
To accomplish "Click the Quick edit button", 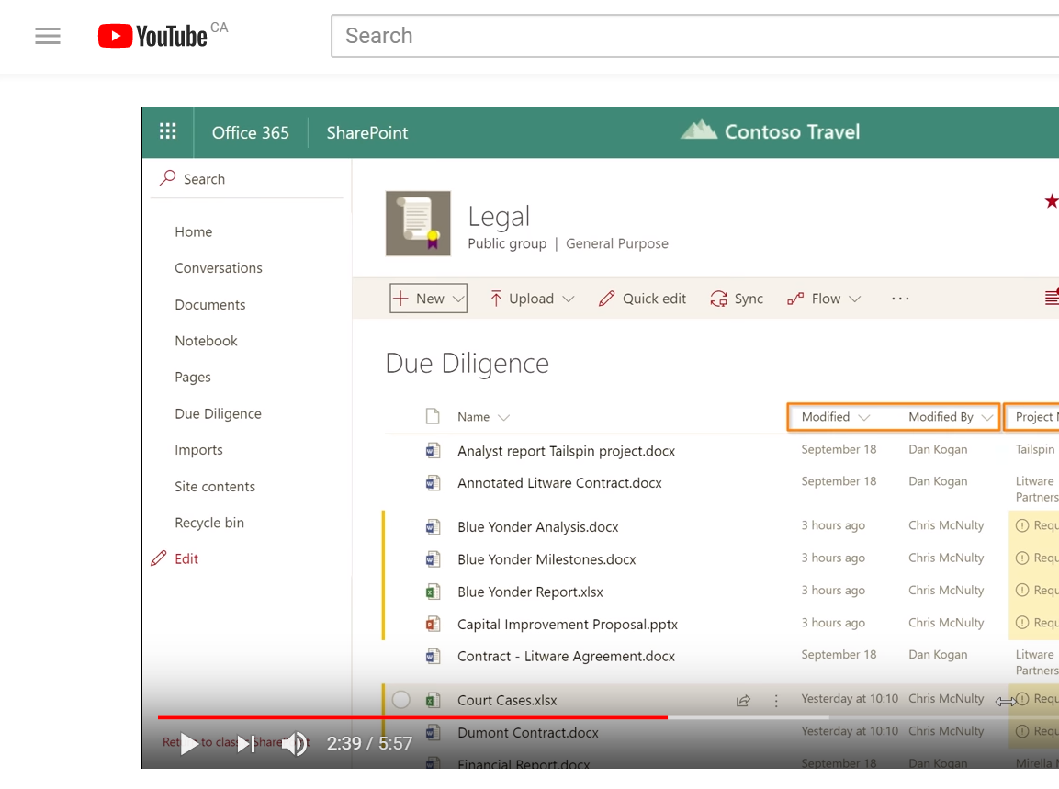I will (x=642, y=299).
